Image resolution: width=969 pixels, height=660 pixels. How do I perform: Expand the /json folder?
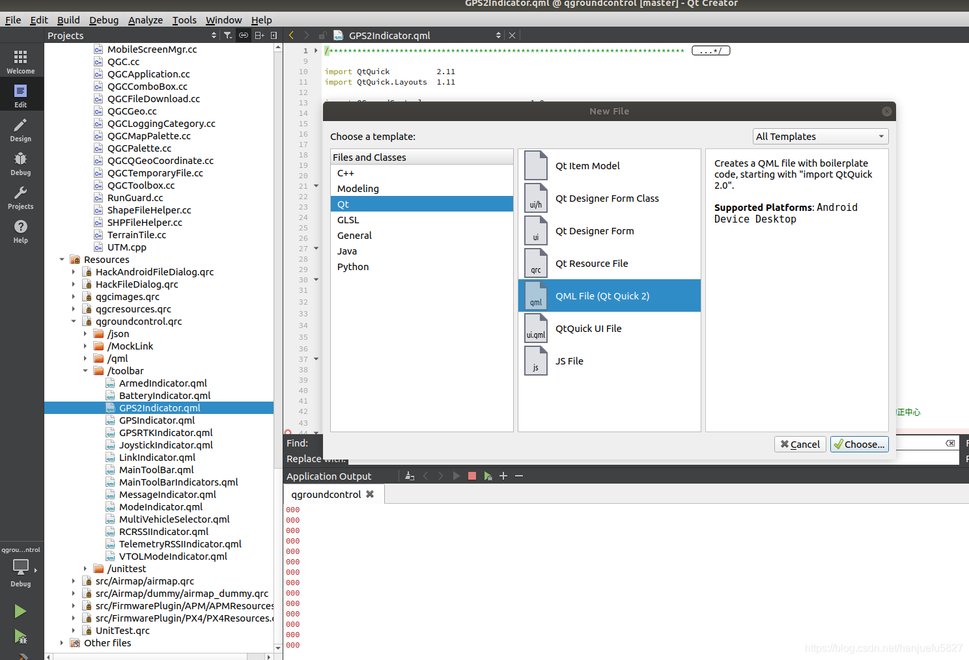pyautogui.click(x=85, y=334)
